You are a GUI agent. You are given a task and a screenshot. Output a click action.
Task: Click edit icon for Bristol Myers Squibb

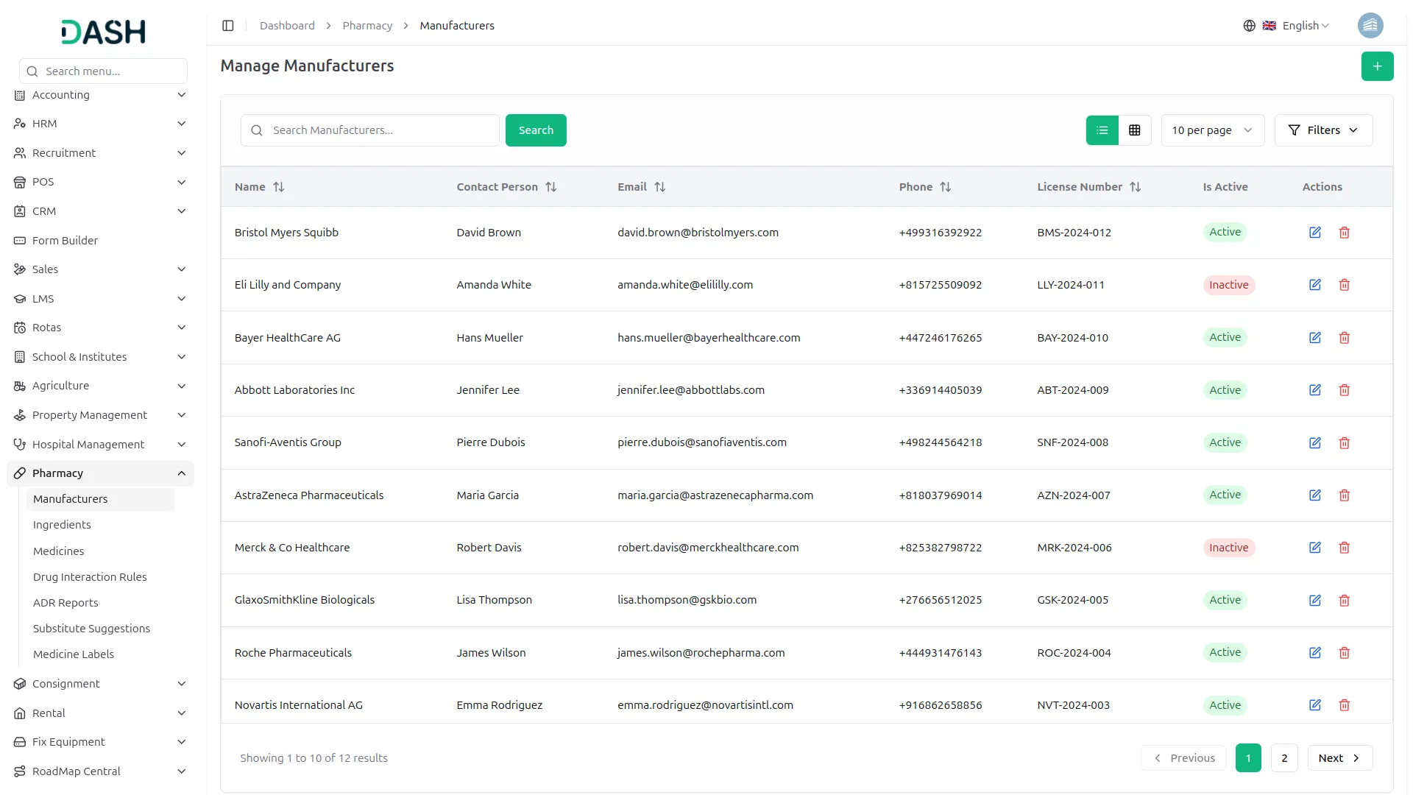point(1314,233)
